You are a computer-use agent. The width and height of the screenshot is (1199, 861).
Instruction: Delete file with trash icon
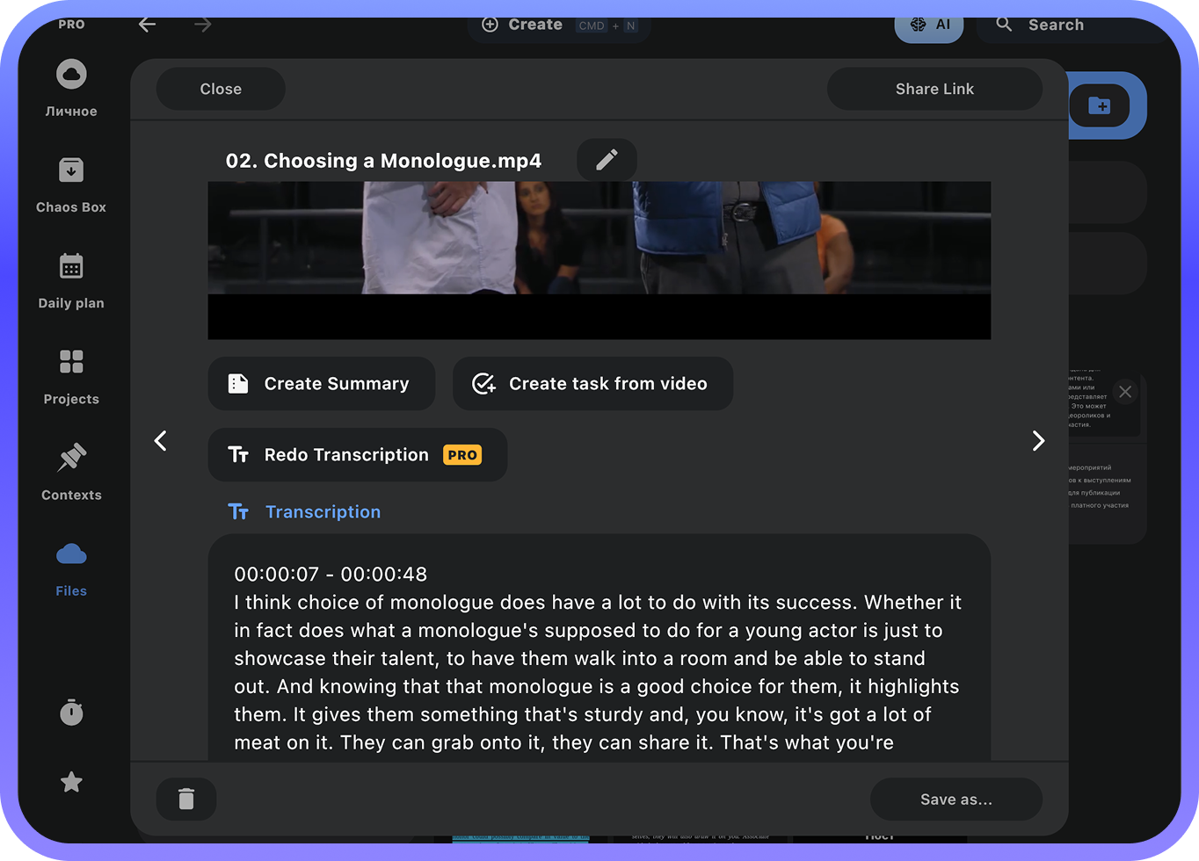coord(186,799)
